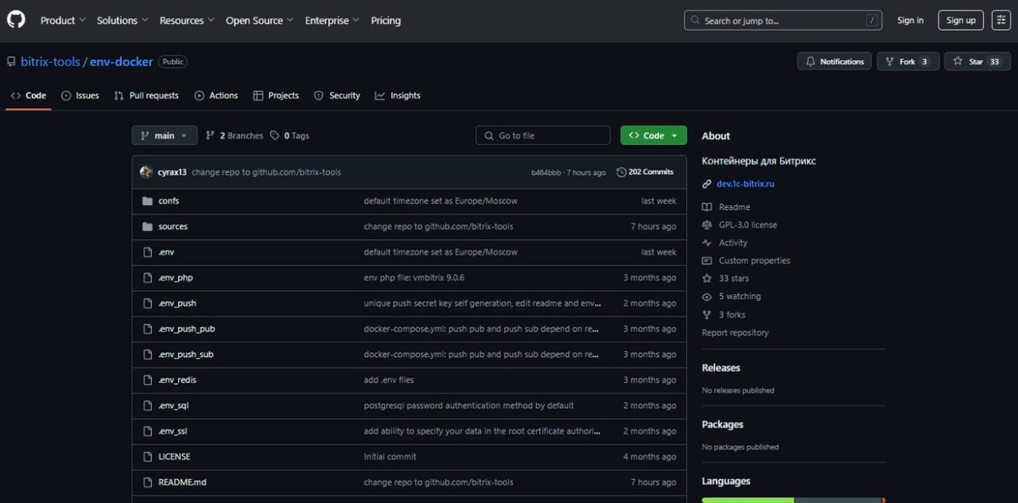Image resolution: width=1018 pixels, height=503 pixels.
Task: Click the Sign up button
Action: click(960, 20)
